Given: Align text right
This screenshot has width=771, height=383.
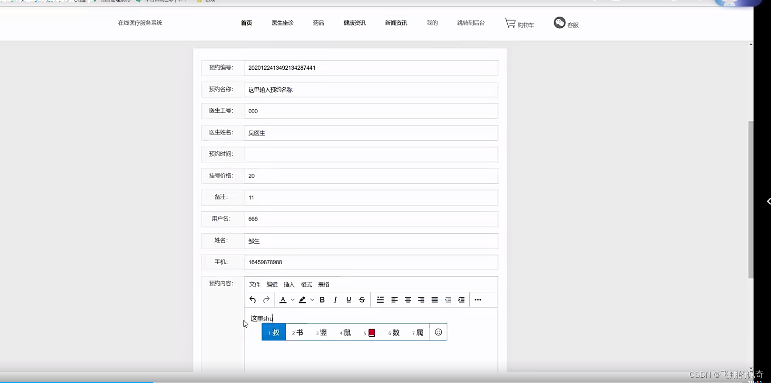Looking at the screenshot, I should pos(421,300).
